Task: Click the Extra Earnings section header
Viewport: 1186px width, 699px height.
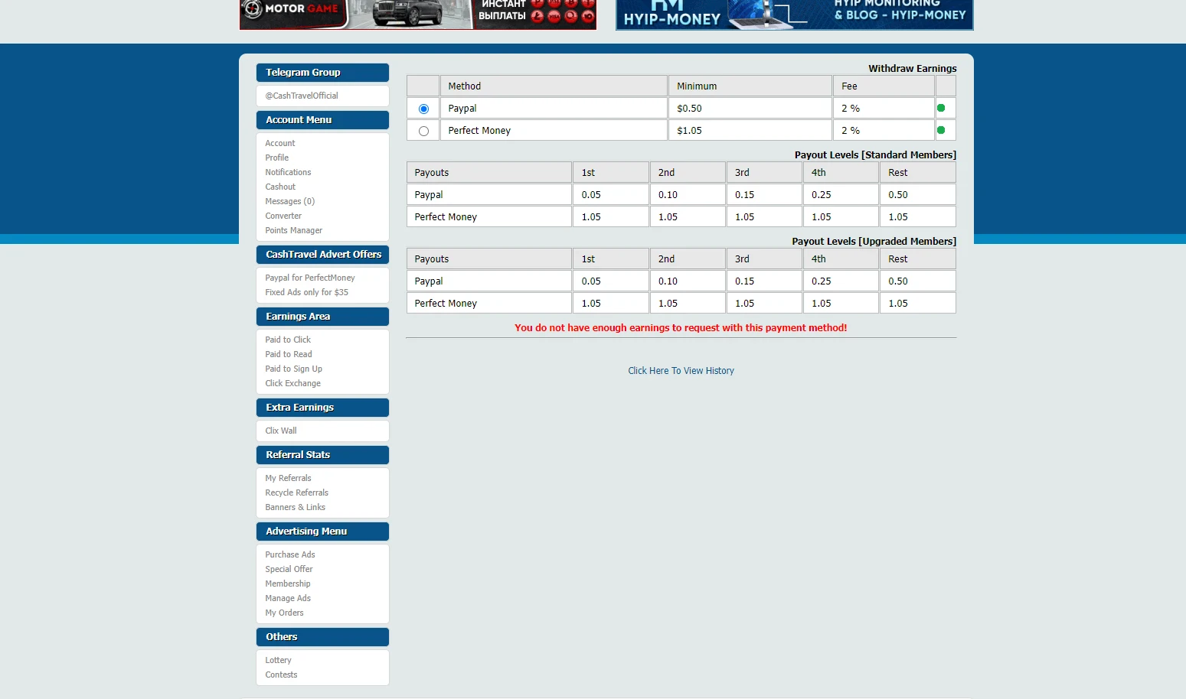Action: 322,408
